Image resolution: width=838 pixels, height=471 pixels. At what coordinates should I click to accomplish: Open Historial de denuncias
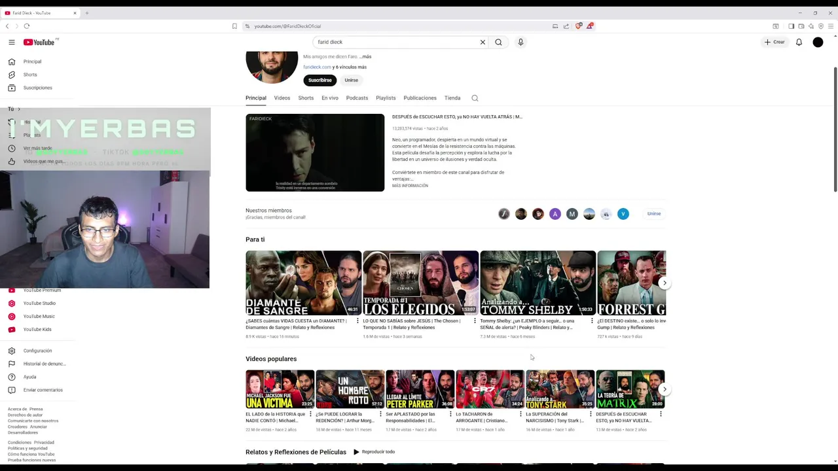point(45,364)
